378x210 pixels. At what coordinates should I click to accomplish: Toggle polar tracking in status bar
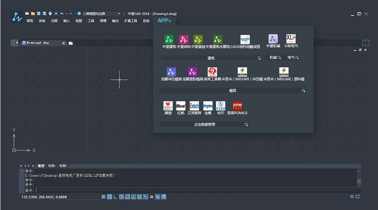(x=121, y=197)
